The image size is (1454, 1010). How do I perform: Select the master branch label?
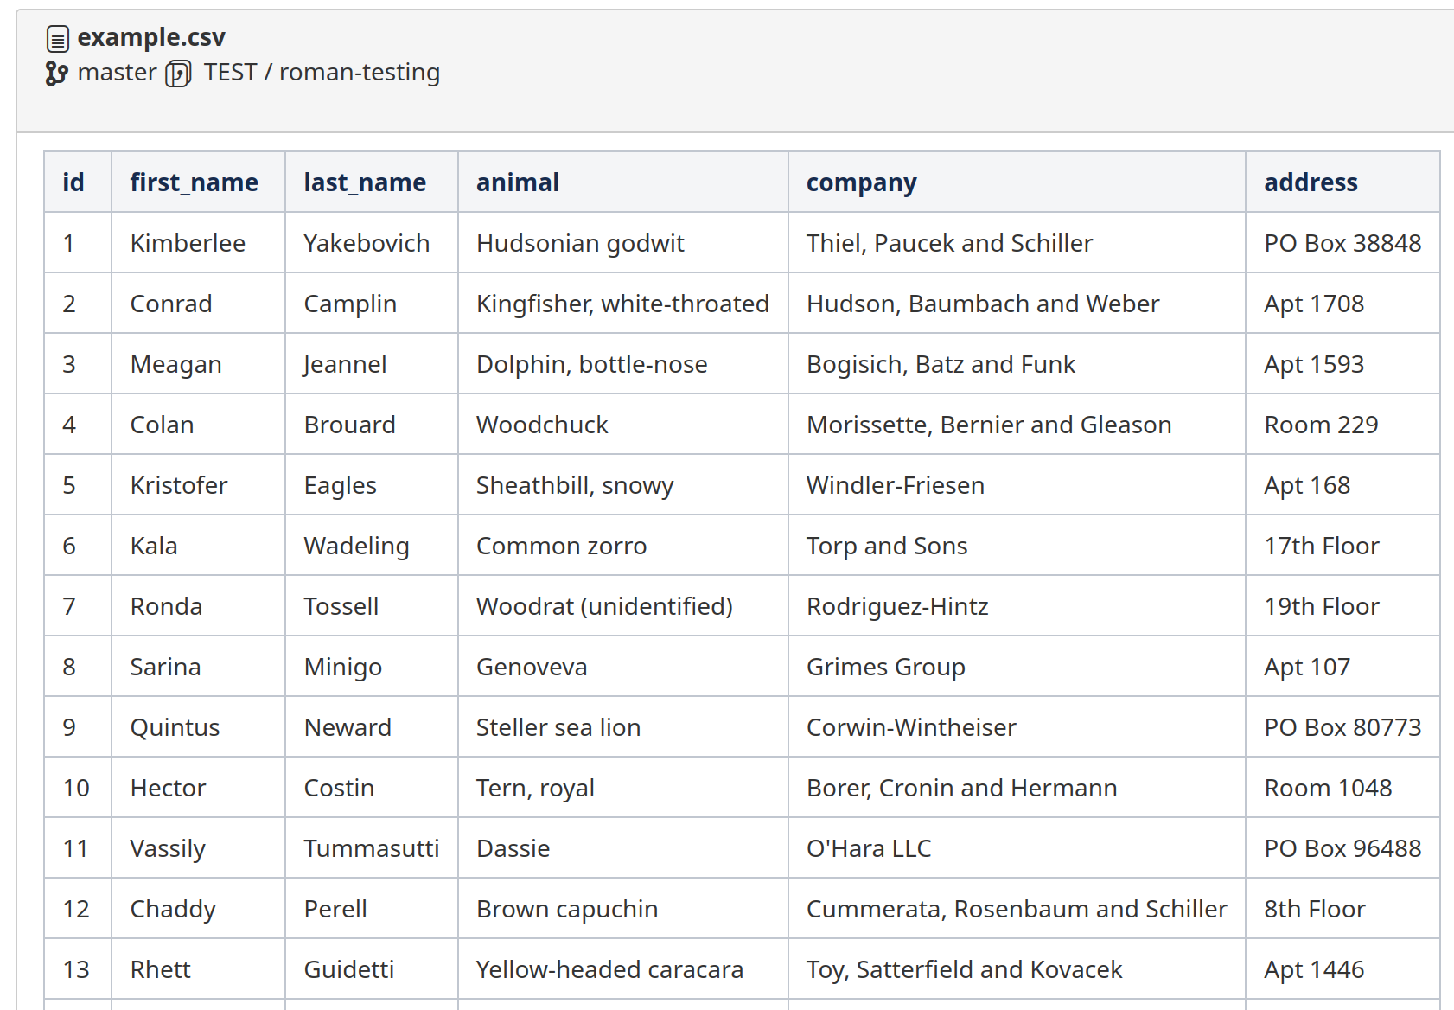pos(117,73)
